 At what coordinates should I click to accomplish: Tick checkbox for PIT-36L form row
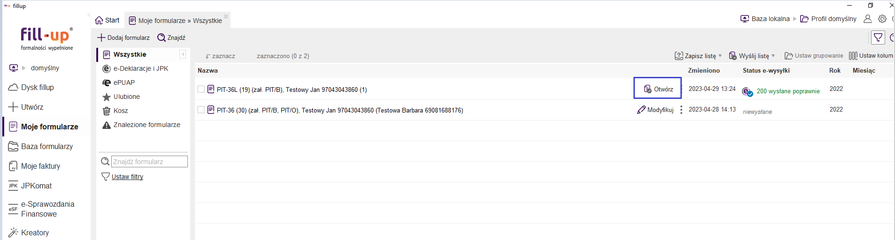click(x=201, y=89)
